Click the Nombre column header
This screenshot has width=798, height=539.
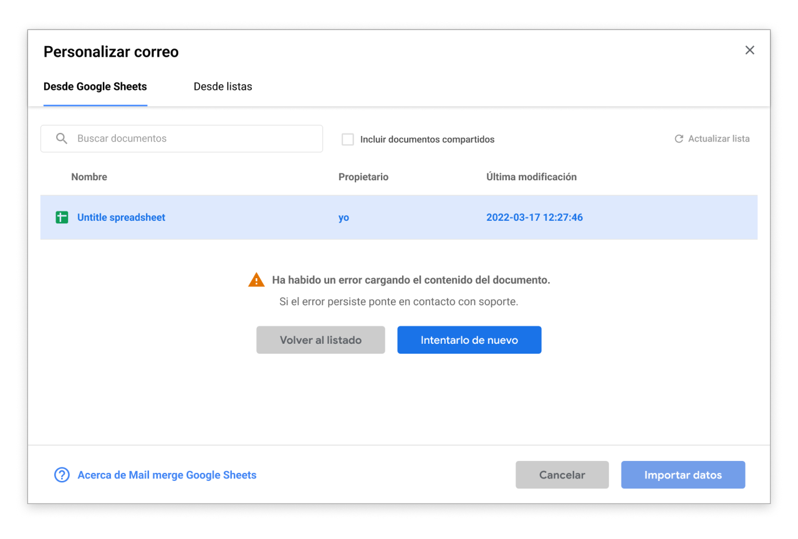tap(89, 177)
